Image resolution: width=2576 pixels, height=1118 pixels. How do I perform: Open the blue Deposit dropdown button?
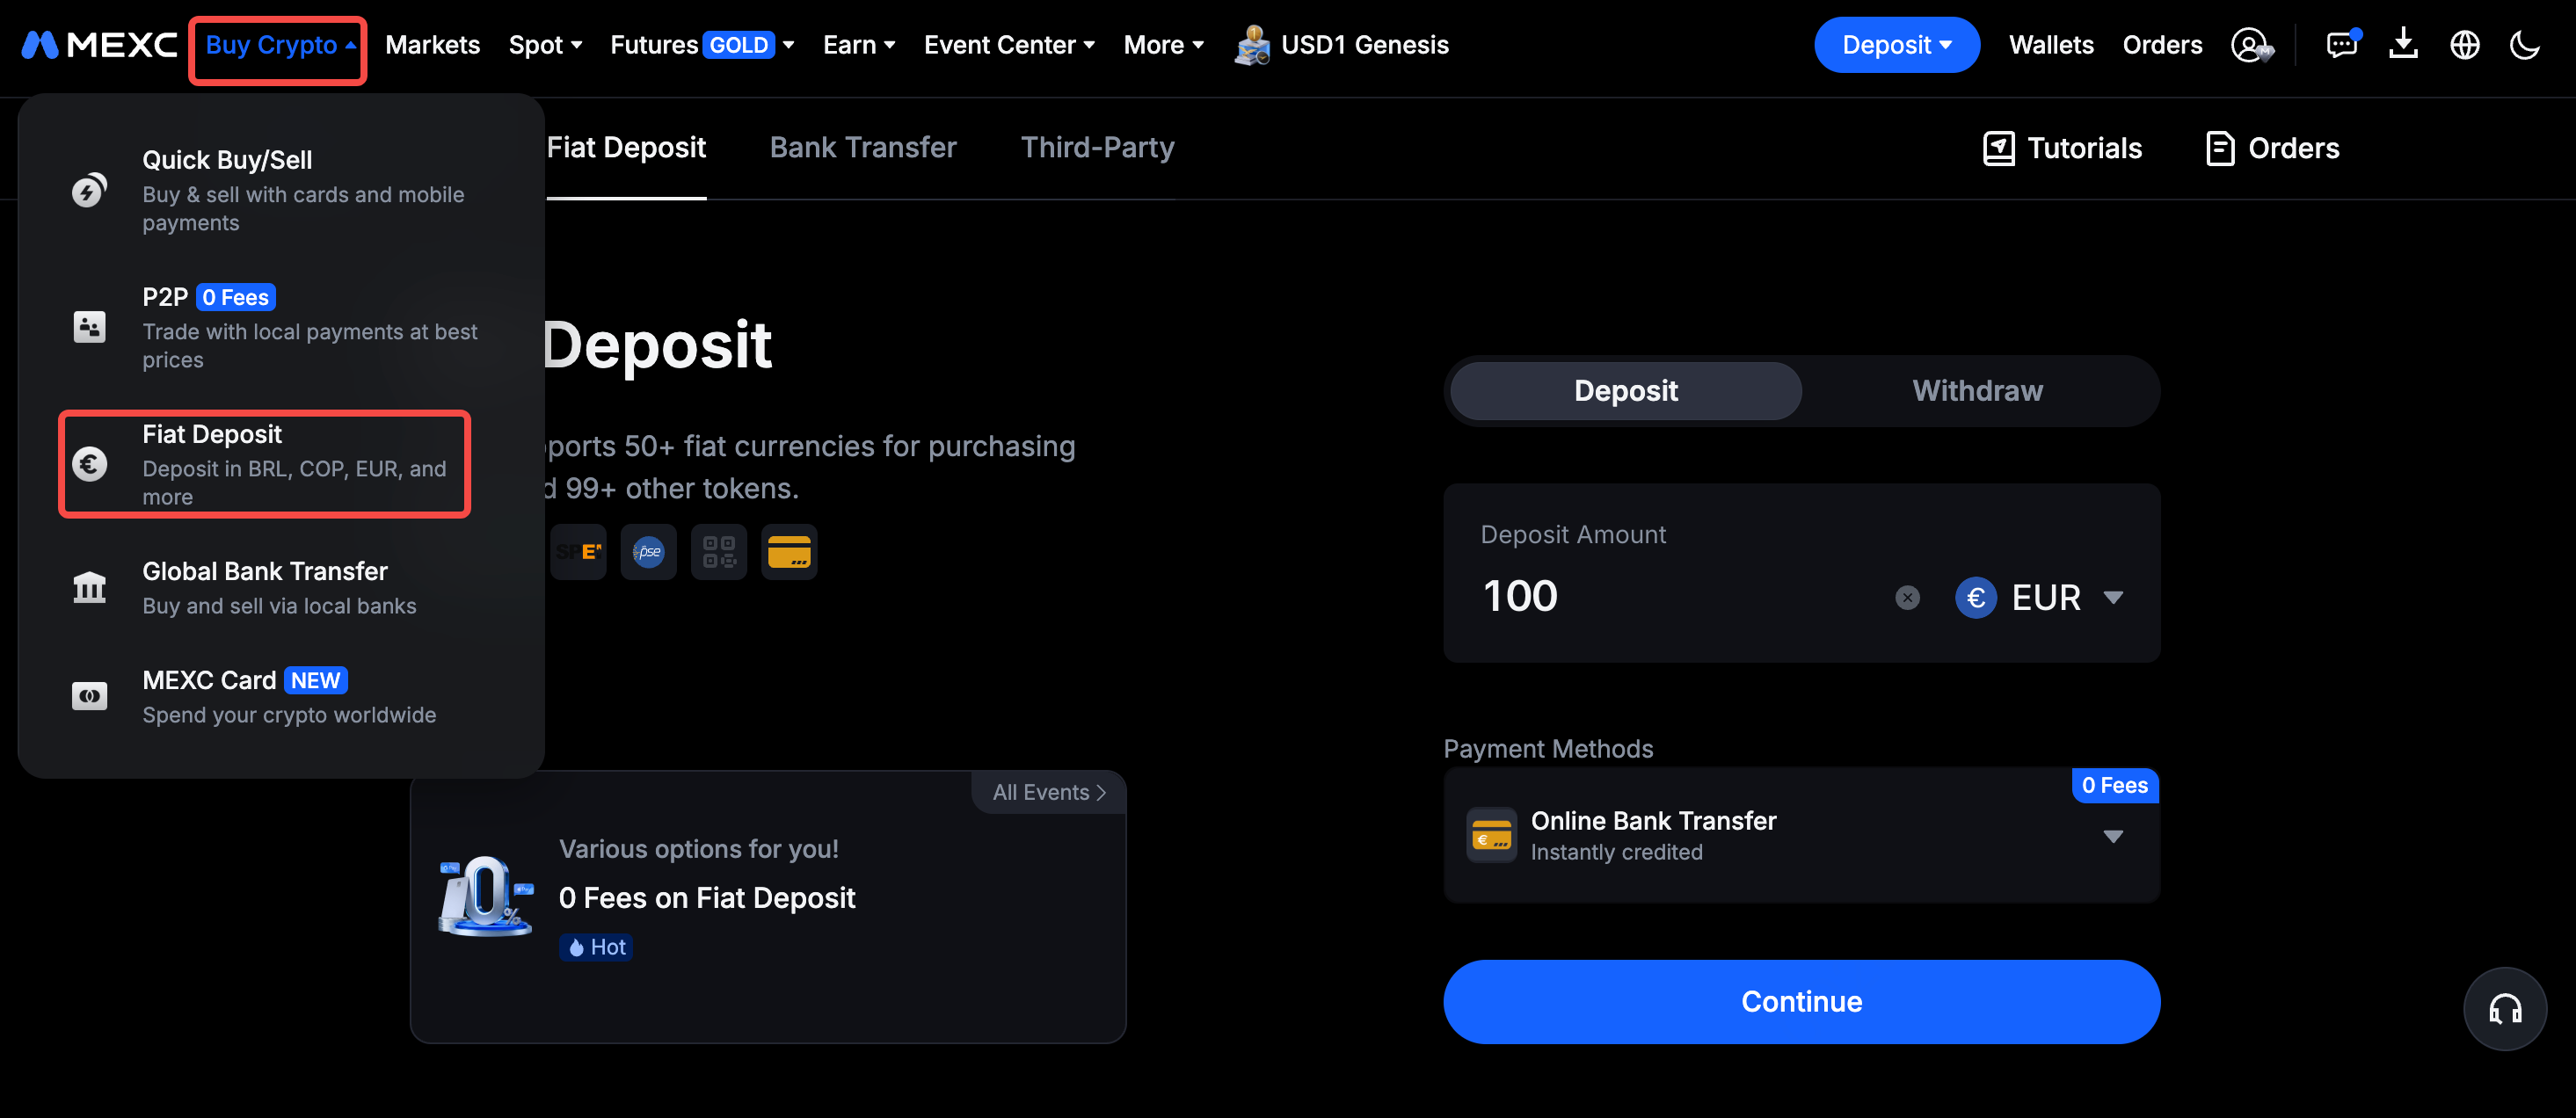pyautogui.click(x=1896, y=45)
